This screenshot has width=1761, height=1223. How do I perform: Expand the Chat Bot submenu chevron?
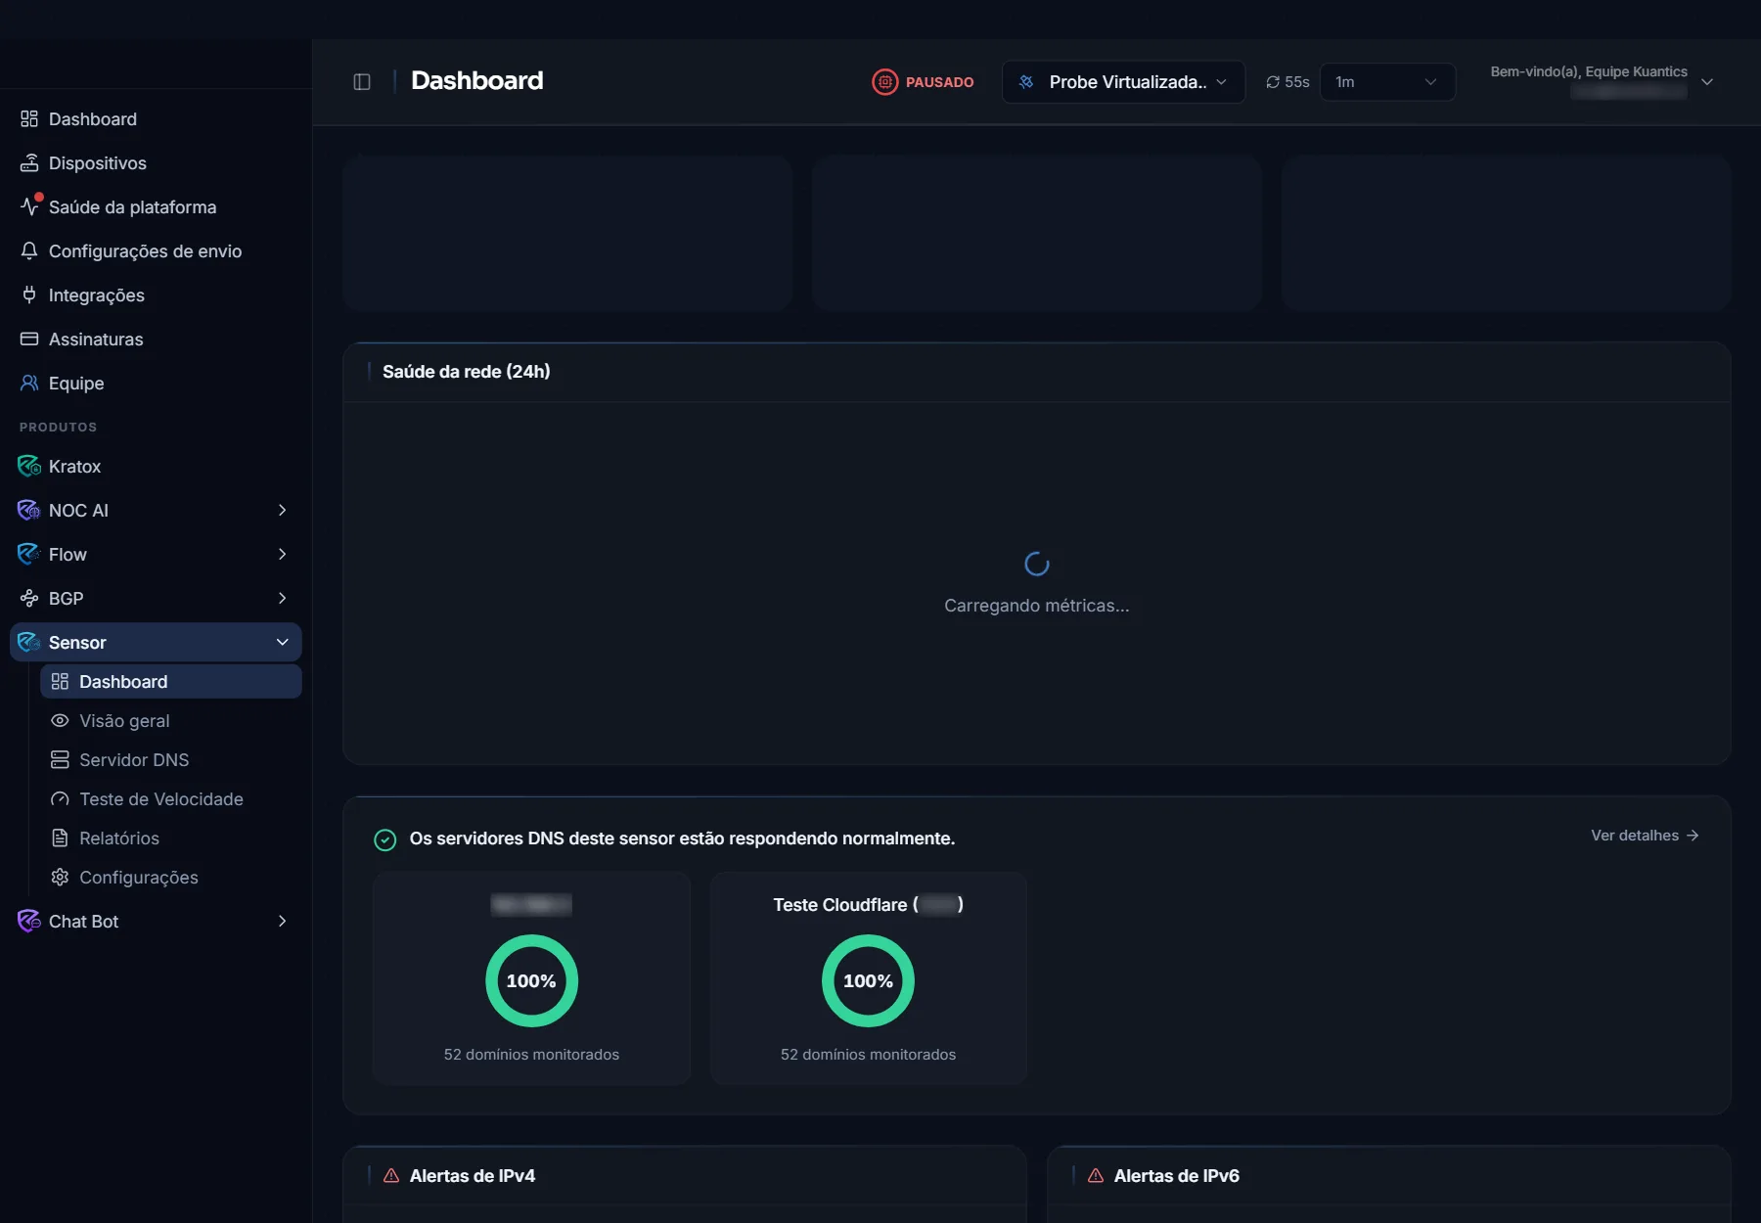[282, 922]
